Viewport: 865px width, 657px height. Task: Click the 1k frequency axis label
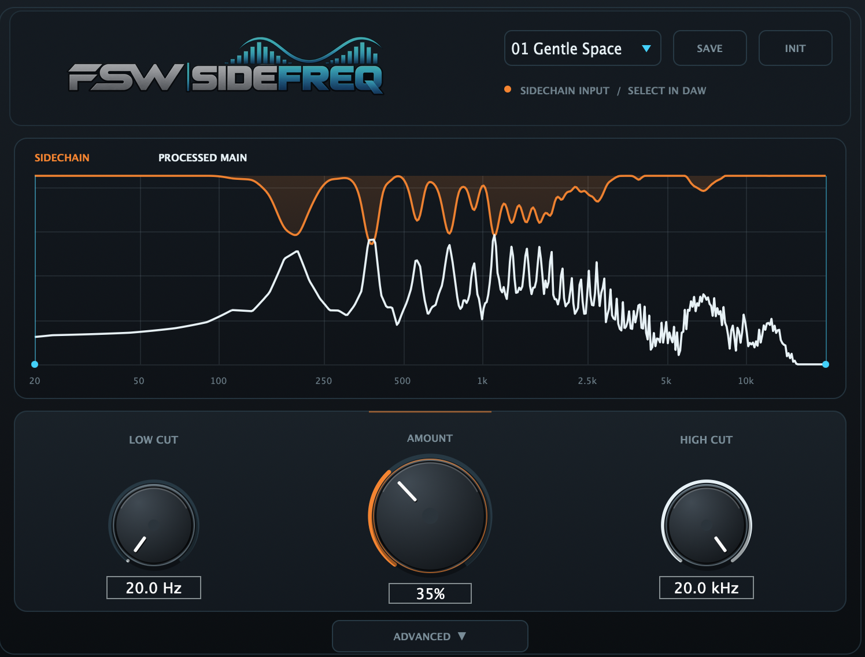coord(482,381)
